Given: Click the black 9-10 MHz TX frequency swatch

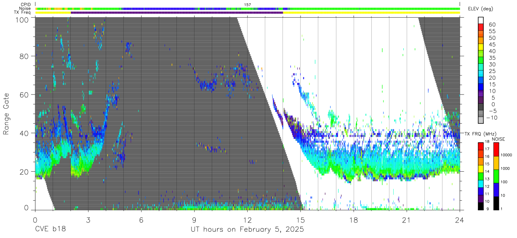Looking at the screenshot, I should 481,206.
